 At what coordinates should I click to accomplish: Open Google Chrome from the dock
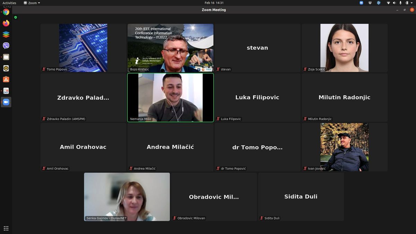6,12
